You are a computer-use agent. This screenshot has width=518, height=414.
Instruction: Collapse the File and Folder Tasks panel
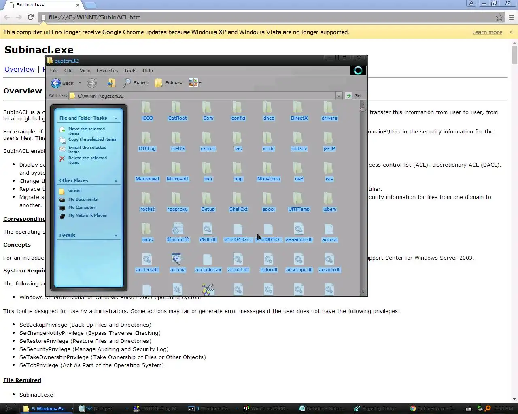[116, 118]
